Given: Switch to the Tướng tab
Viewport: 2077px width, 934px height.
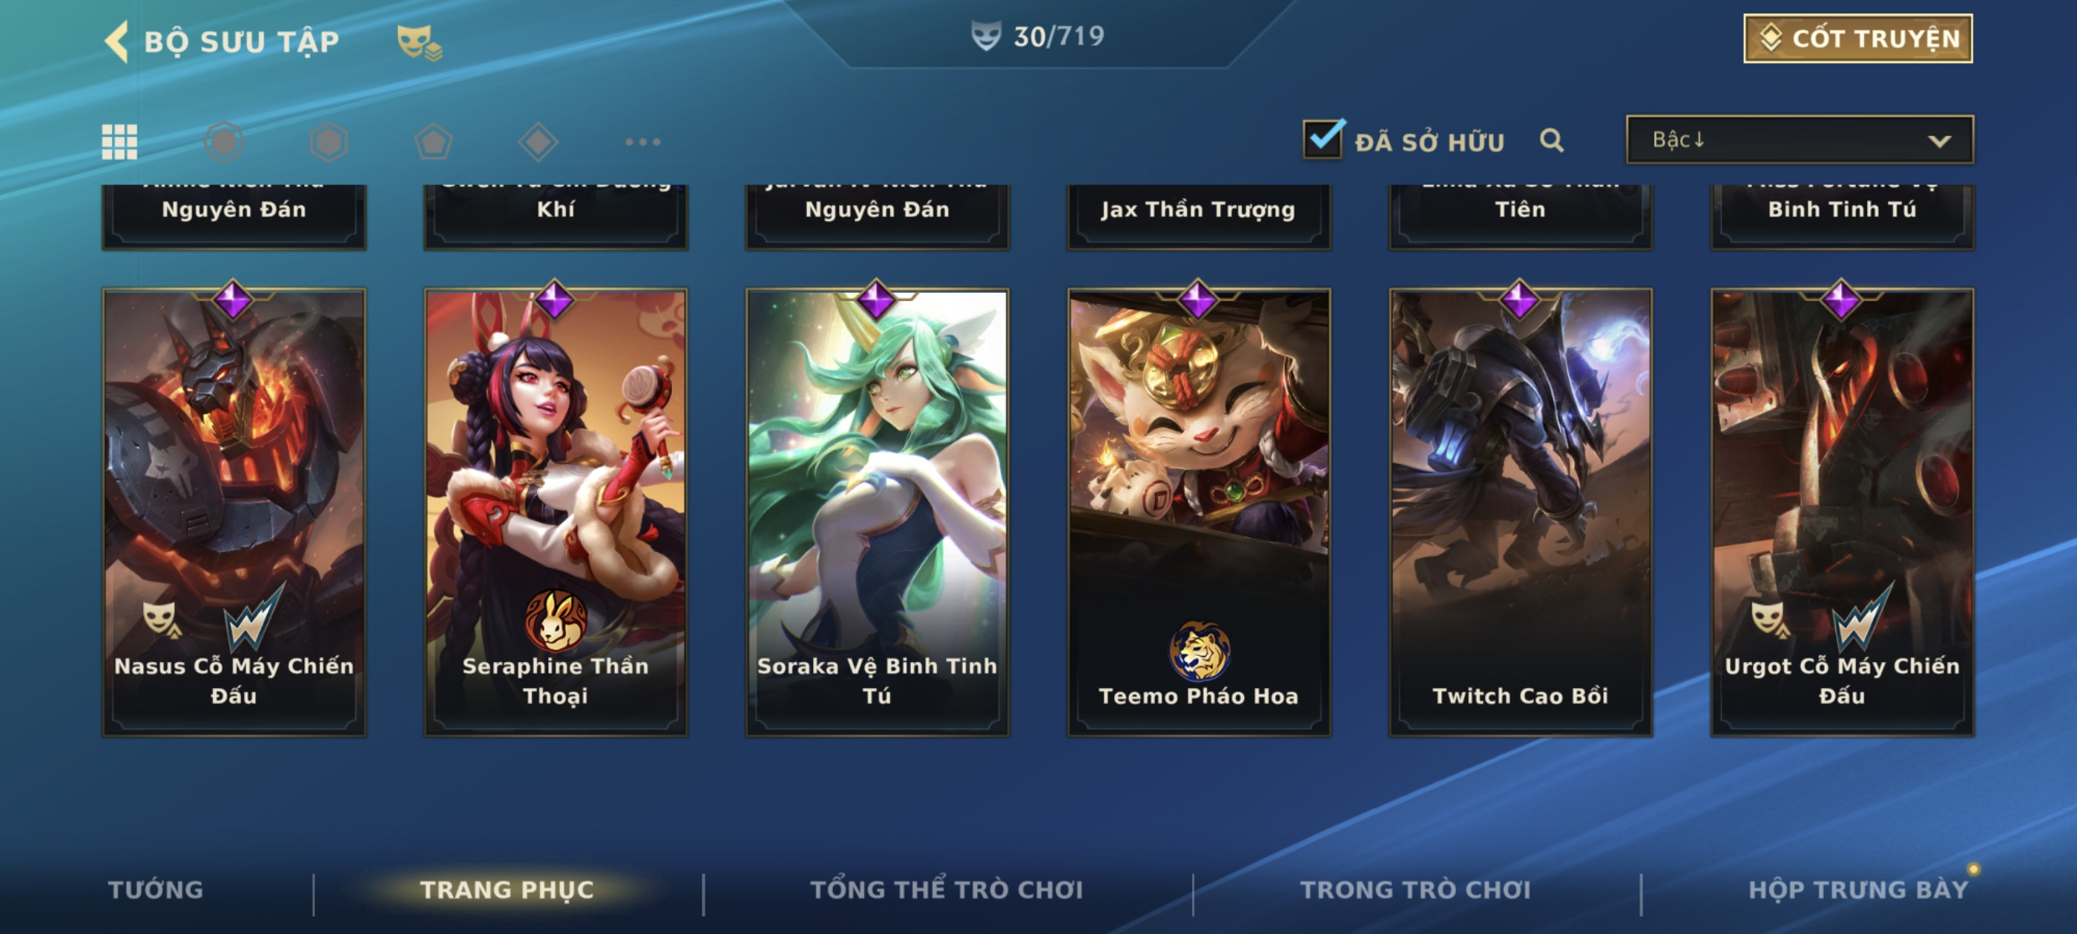Looking at the screenshot, I should click(x=156, y=889).
